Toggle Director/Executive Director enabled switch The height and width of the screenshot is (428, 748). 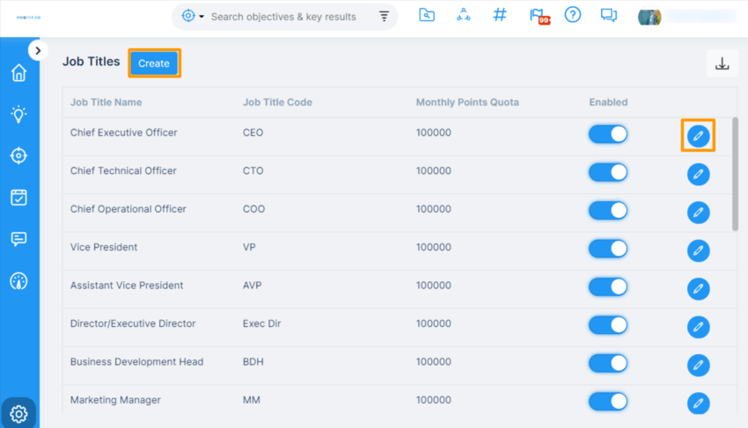click(x=608, y=325)
